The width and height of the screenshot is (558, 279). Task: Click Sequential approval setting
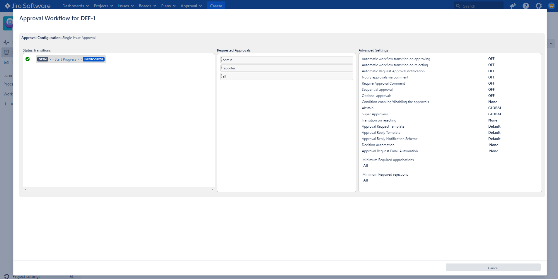click(x=377, y=90)
